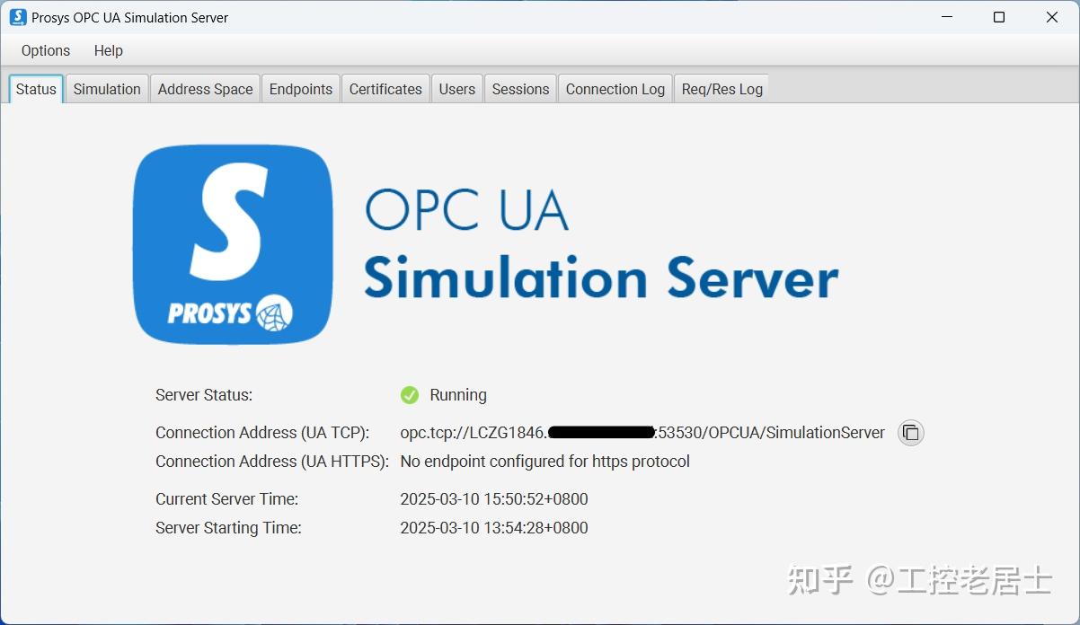Viewport: 1080px width, 625px height.
Task: Open the Address Space tab
Action: click(x=205, y=88)
